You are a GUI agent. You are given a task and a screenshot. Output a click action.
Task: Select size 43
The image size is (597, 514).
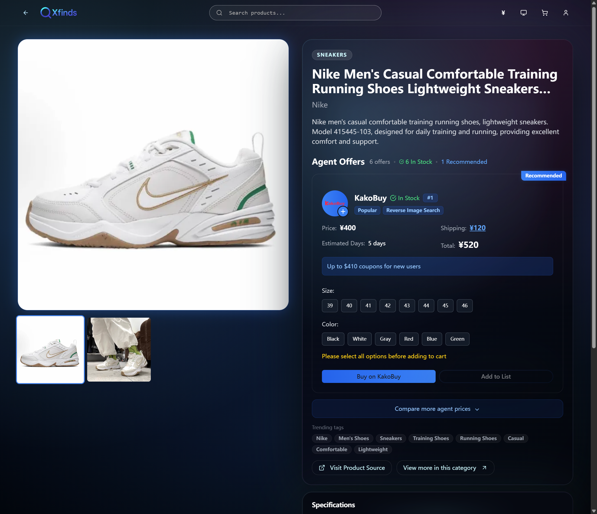[x=407, y=305]
